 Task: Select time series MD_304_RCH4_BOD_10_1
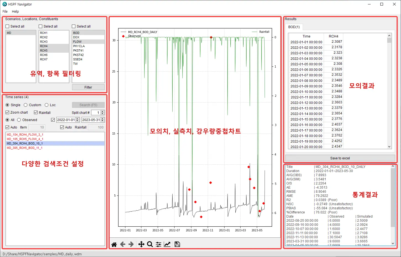coord(55,143)
